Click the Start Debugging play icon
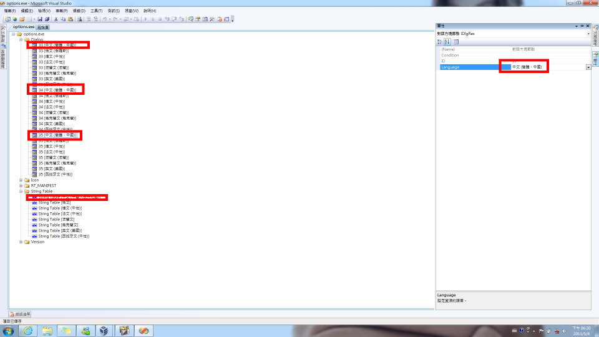This screenshot has width=599, height=337. [x=145, y=19]
